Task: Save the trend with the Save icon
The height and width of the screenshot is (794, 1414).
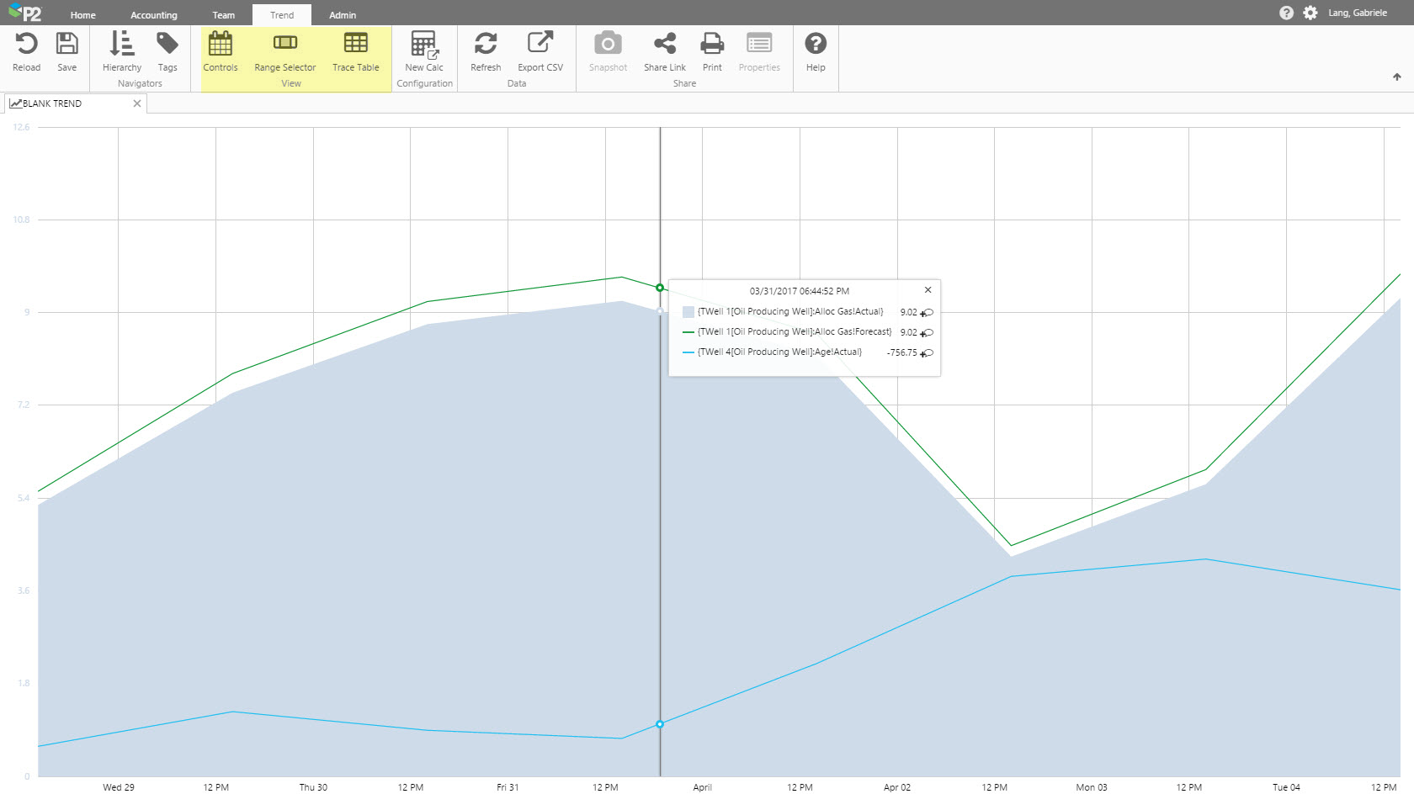Action: [66, 44]
